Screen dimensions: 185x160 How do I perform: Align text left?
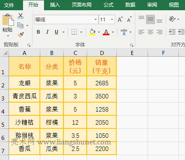[x=141, y=32]
